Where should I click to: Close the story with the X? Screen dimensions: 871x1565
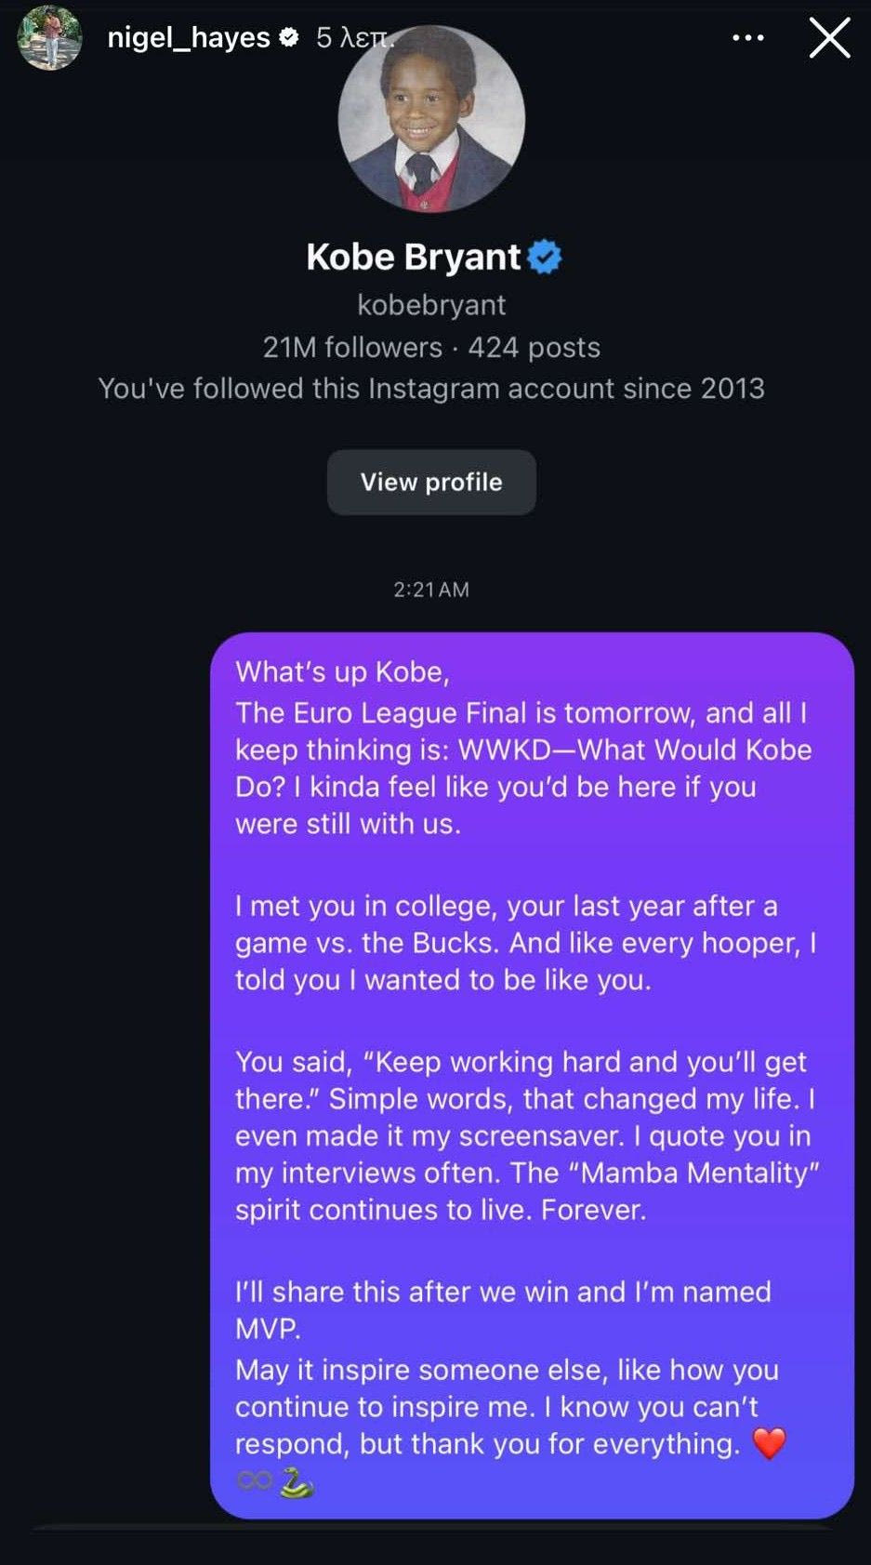[x=829, y=38]
